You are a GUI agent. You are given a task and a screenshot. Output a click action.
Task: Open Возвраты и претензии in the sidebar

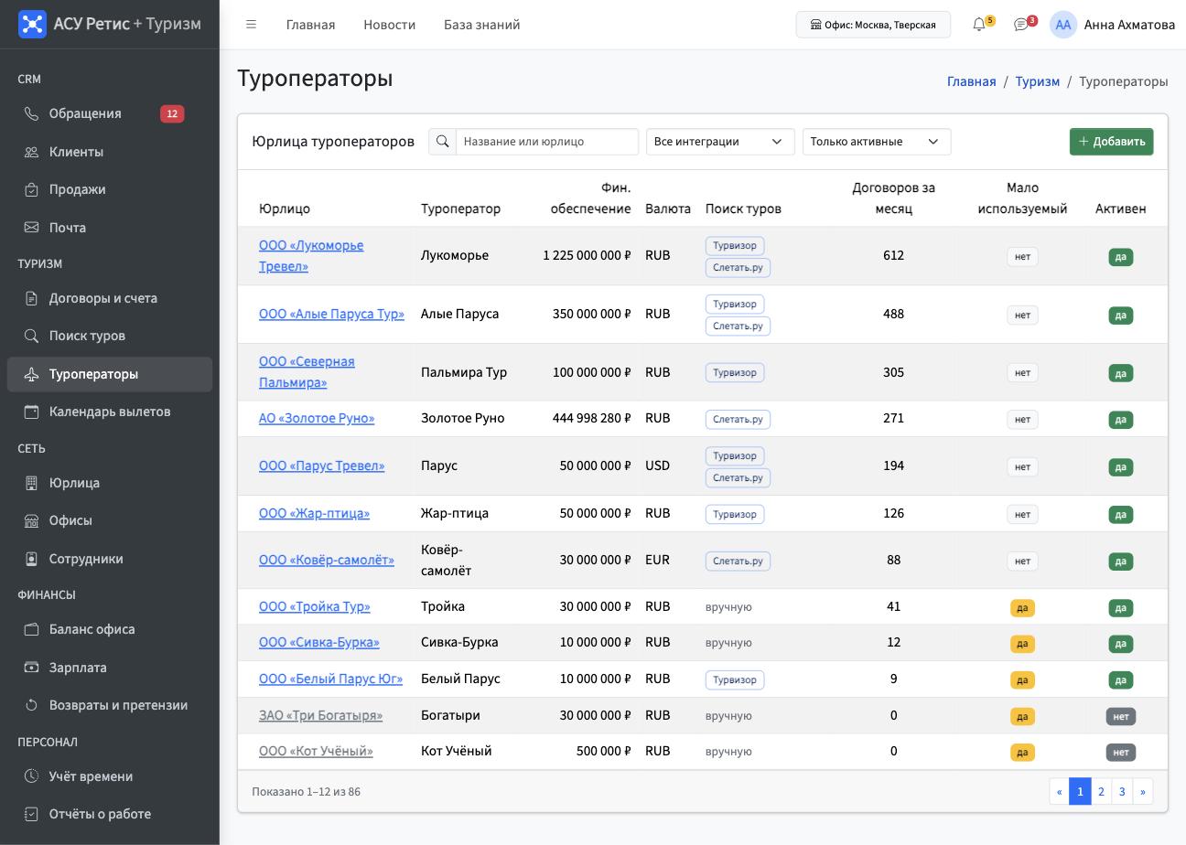coord(110,705)
